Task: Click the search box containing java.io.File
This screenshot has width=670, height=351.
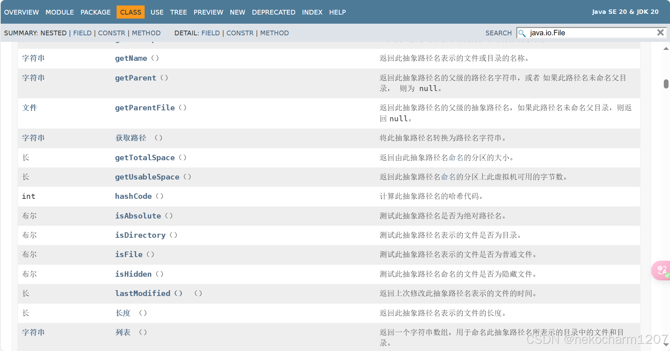Action: (x=591, y=33)
